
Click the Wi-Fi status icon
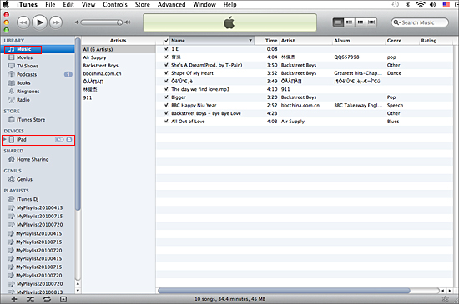[x=421, y=4]
